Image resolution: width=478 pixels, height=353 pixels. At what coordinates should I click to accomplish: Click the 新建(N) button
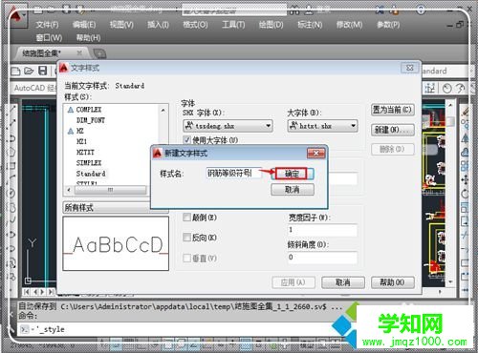pos(393,130)
